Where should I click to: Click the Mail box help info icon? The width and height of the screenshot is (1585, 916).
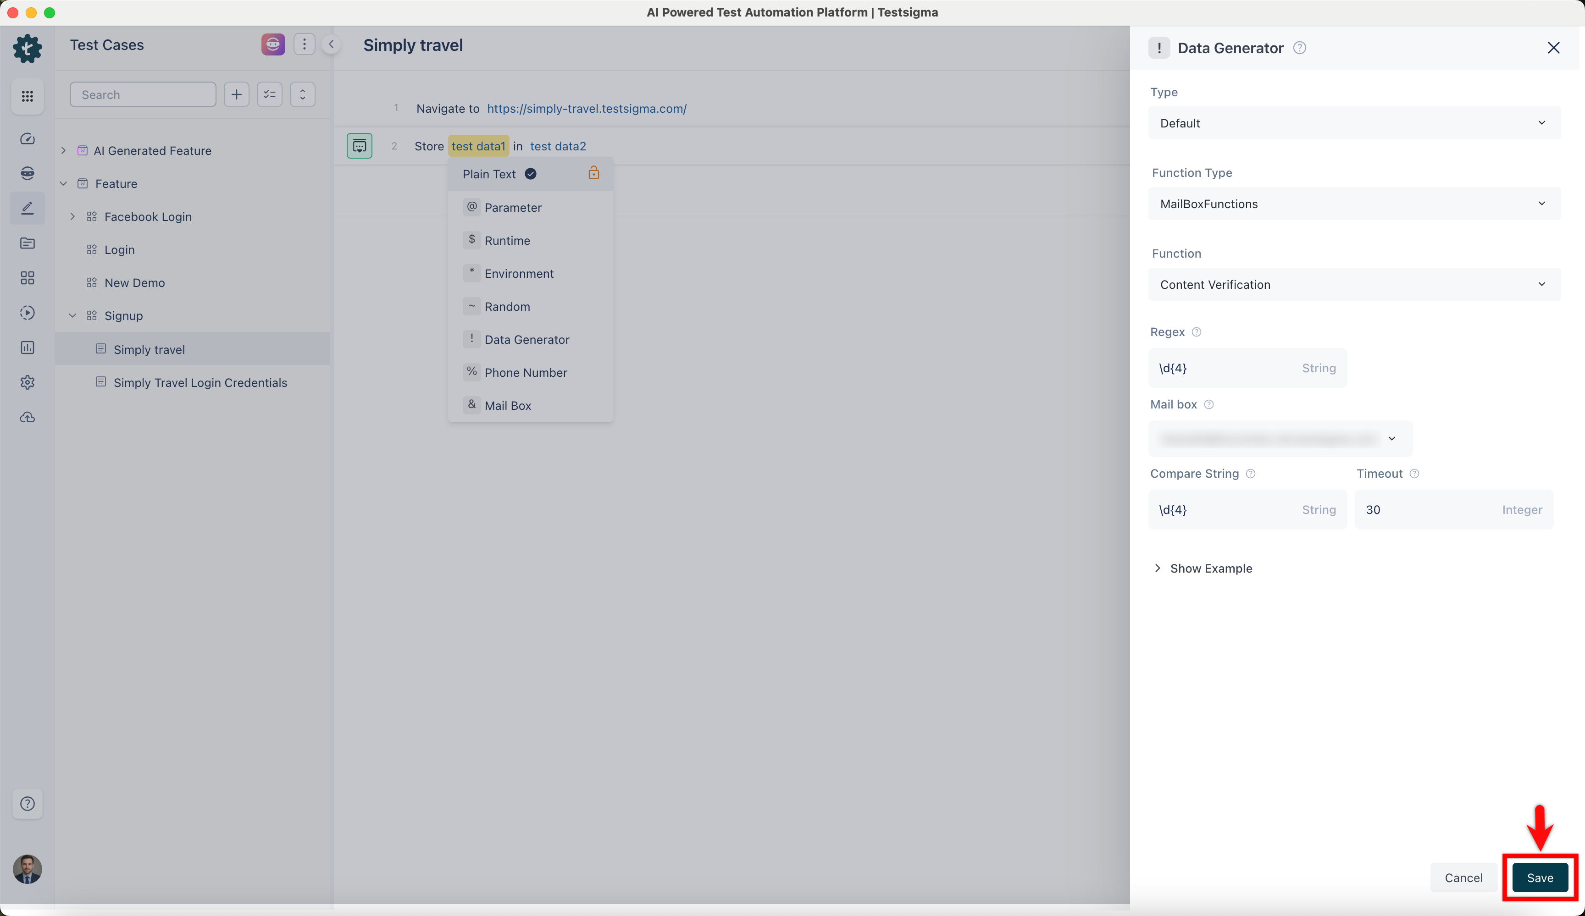coord(1209,404)
